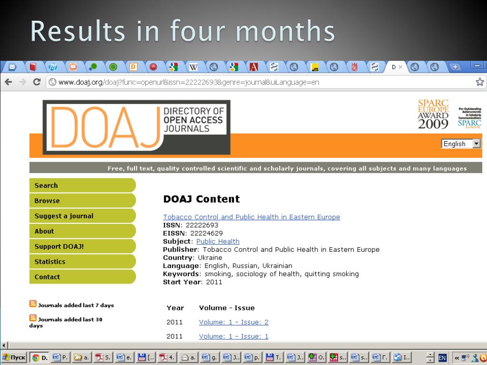The image size is (487, 365).
Task: Click RSS icon for Journals added last 7 days
Action: point(33,304)
